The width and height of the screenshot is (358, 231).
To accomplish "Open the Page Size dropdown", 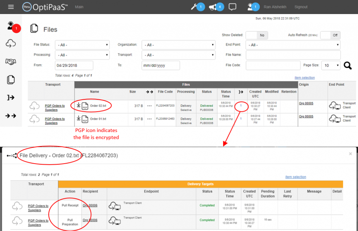I will (x=331, y=65).
